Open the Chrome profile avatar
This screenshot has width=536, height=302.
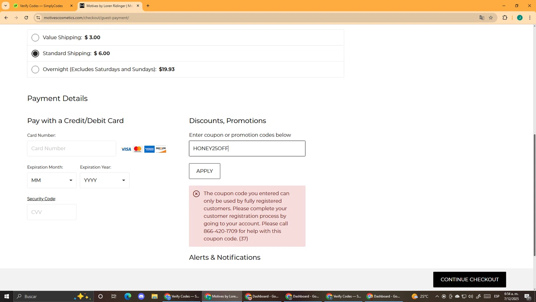pyautogui.click(x=520, y=18)
